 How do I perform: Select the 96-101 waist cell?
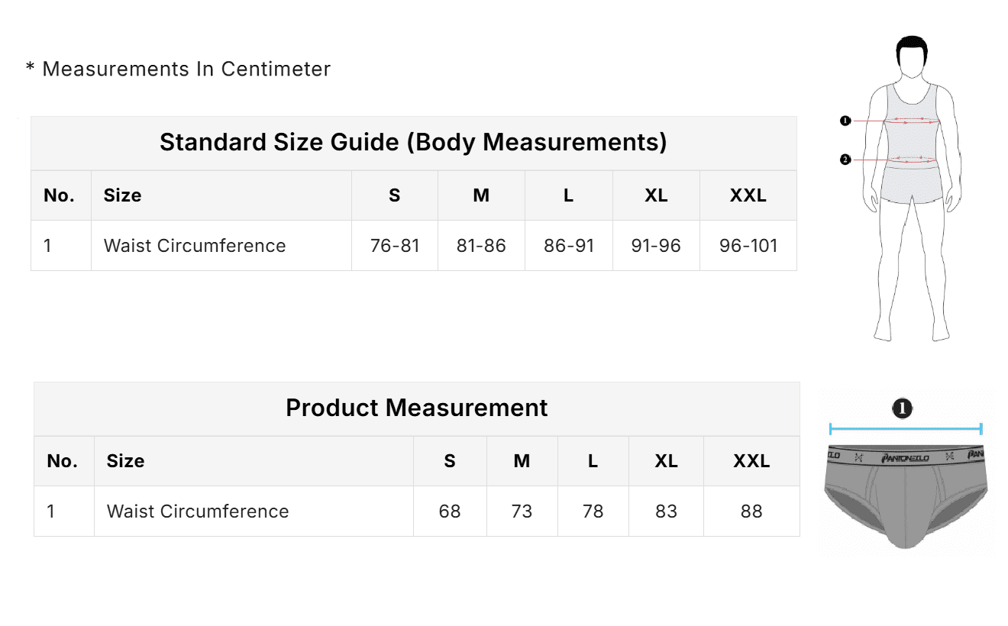tap(748, 246)
